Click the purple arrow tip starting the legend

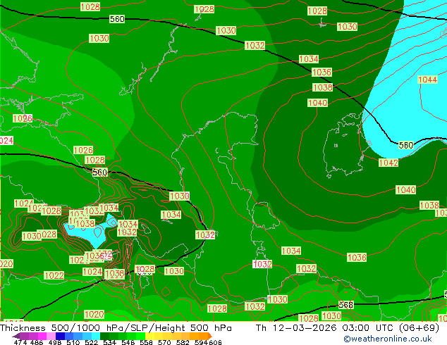pyautogui.click(x=16, y=336)
